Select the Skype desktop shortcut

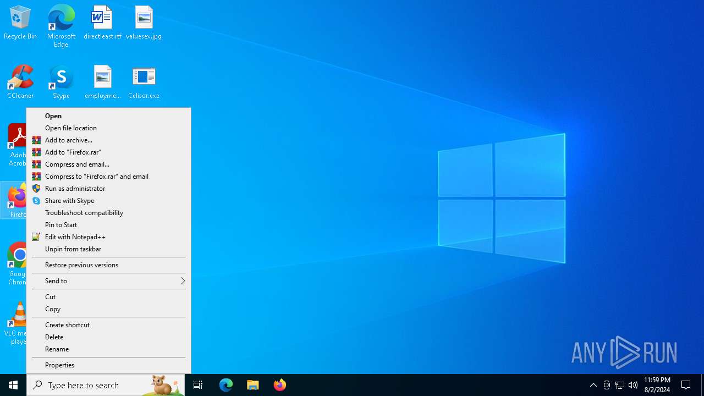click(x=61, y=82)
